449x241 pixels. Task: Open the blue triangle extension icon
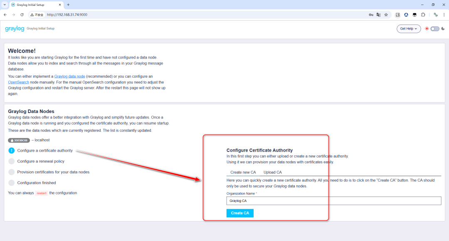click(406, 15)
